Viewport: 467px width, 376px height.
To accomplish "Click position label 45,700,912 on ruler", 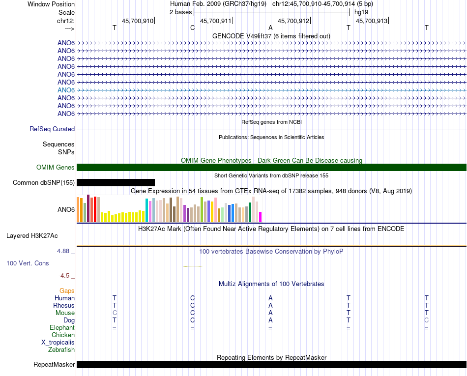I will tap(293, 21).
